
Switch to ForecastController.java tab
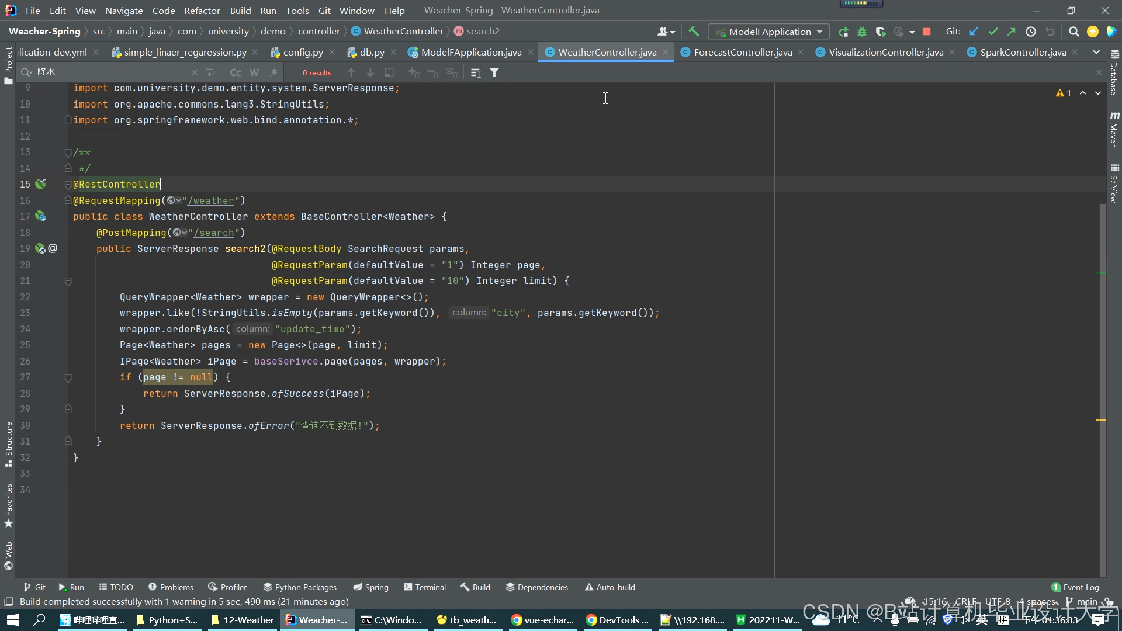742,52
